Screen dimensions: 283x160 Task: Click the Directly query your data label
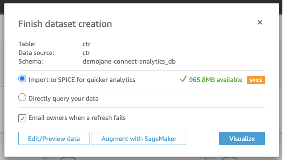tap(63, 98)
